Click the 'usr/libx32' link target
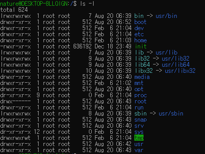The height and width of the screenshot is (154, 205). [180, 71]
